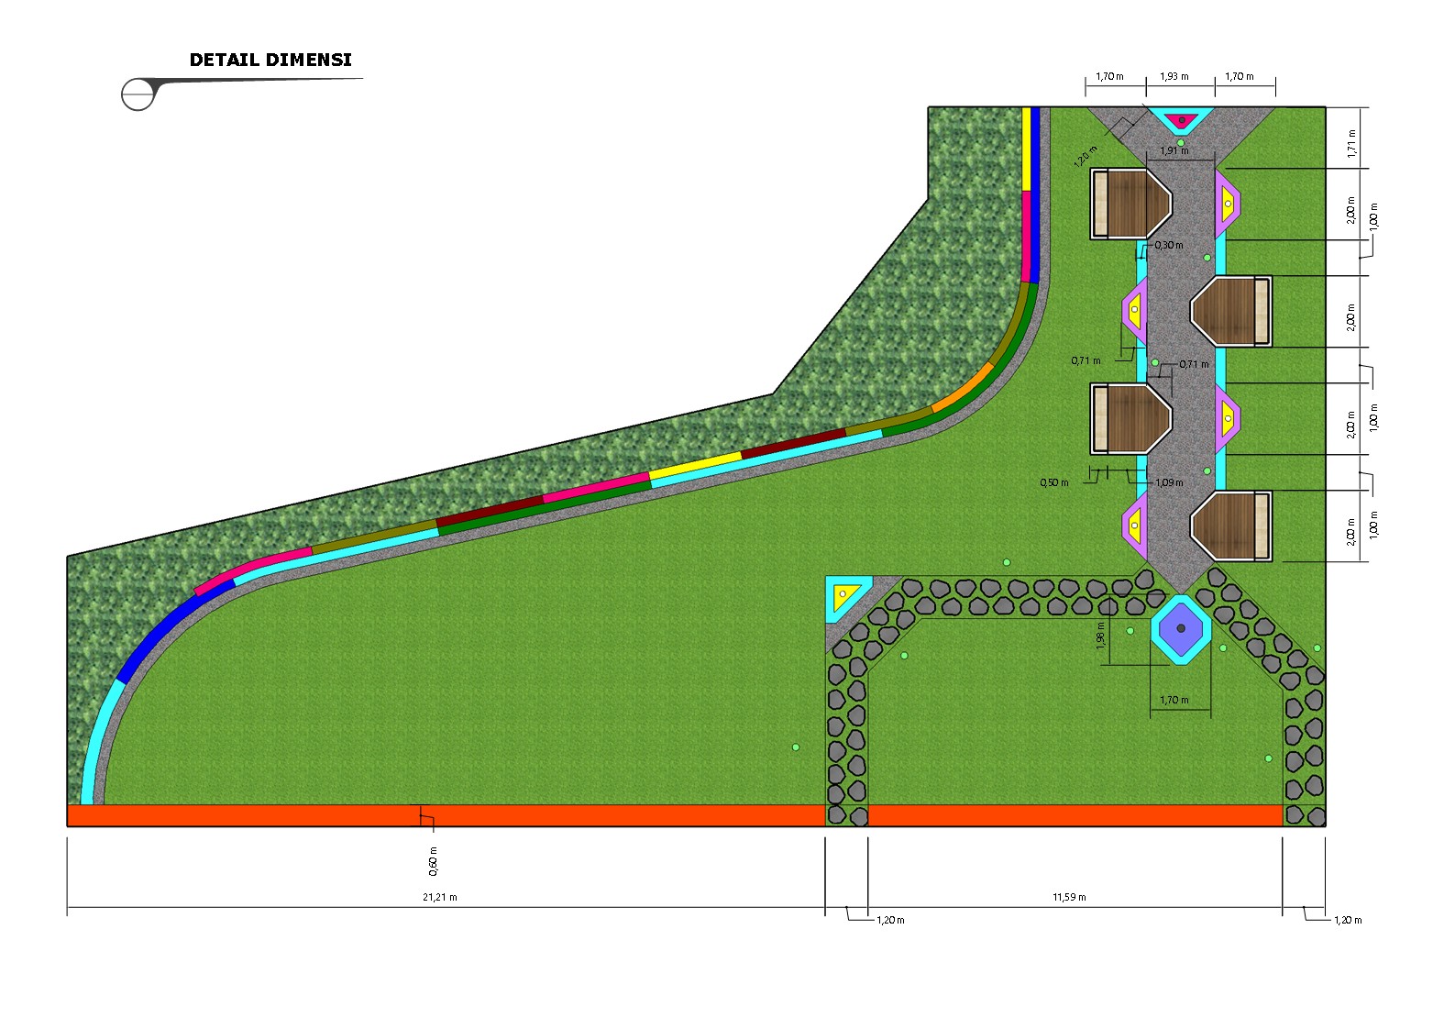Click the circle symbol beneath the title
The image size is (1455, 1029).
(138, 94)
